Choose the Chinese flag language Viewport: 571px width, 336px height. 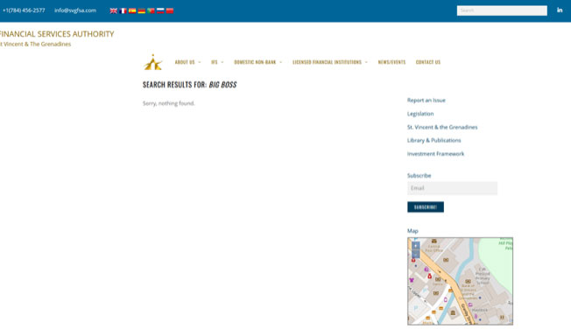point(170,10)
